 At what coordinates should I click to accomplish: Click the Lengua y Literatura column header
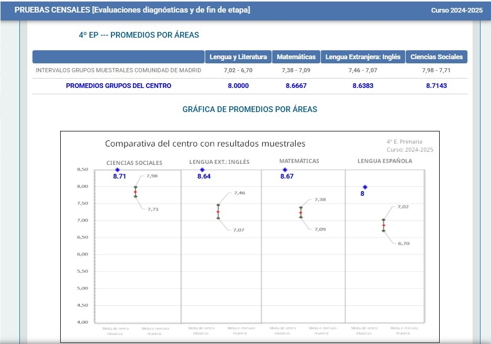238,57
